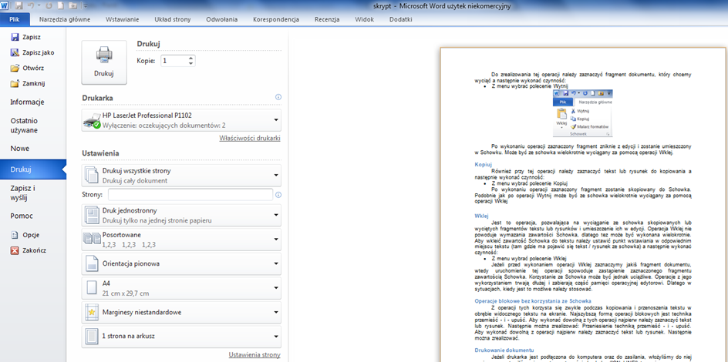Viewport: 728px width, 362px height.
Task: Switch to the Narzędzia główne tab
Action: pos(65,19)
